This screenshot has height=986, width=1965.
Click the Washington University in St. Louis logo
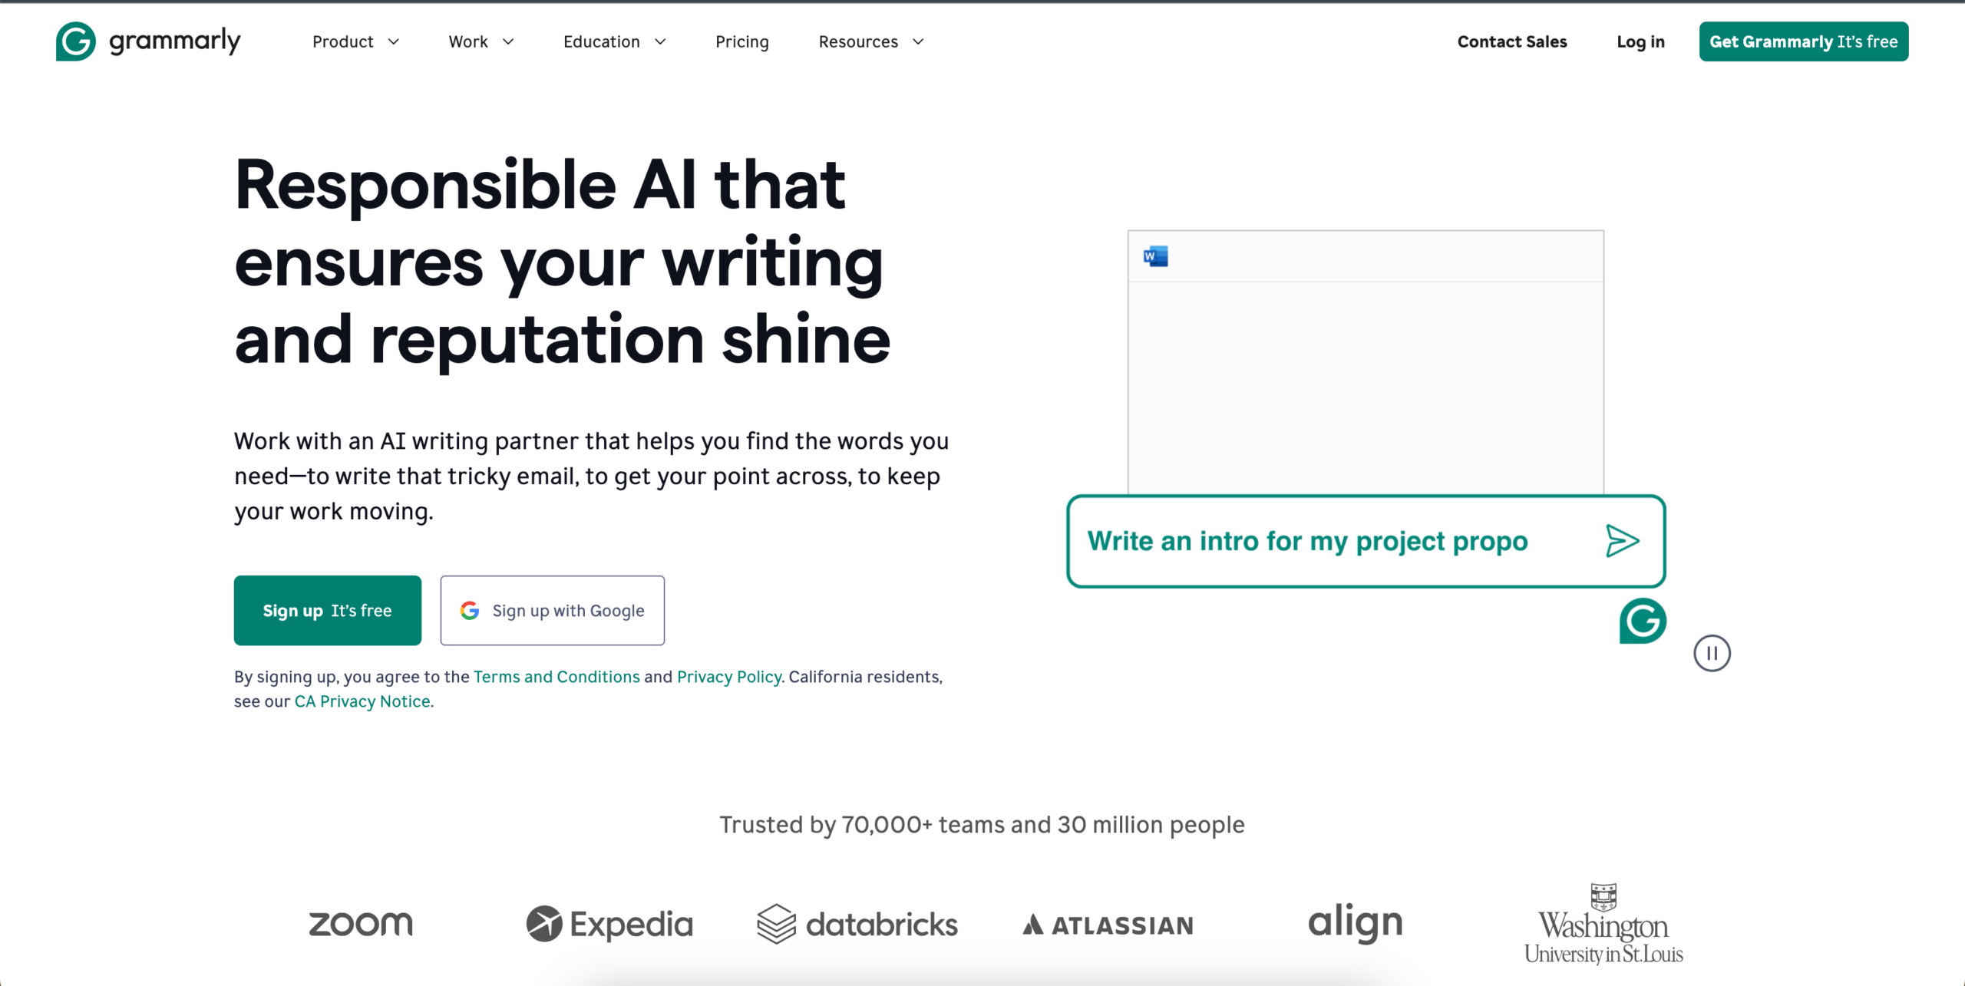click(x=1603, y=925)
